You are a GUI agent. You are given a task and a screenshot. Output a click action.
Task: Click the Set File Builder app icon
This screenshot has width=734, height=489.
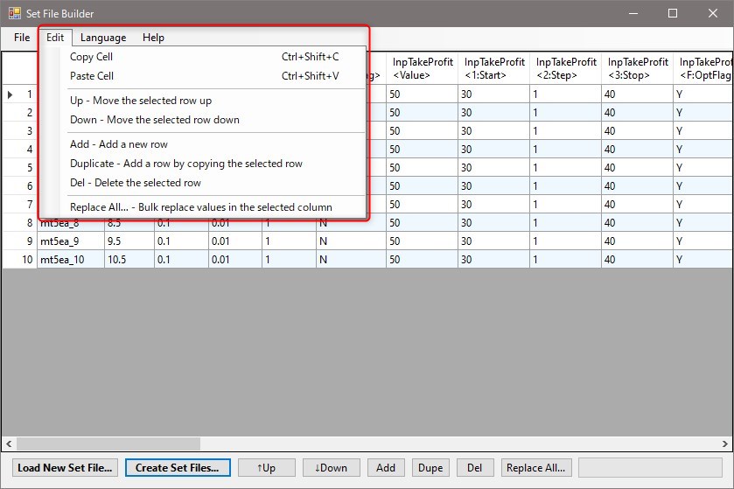click(x=15, y=13)
